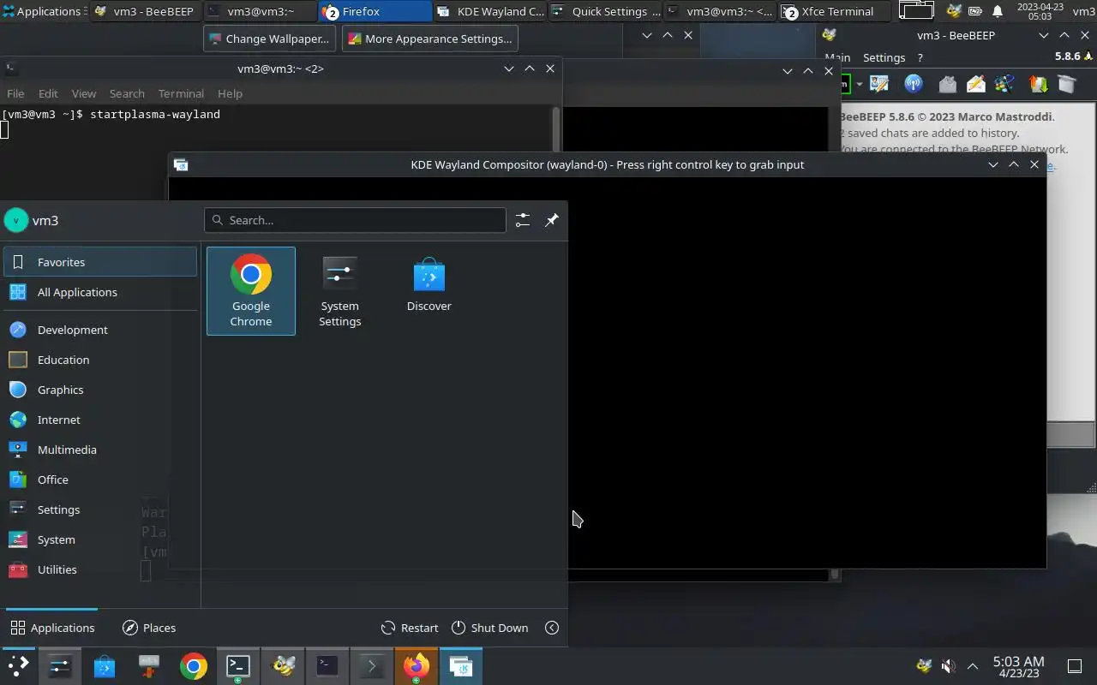Click More Appearance Settings... button

429,39
